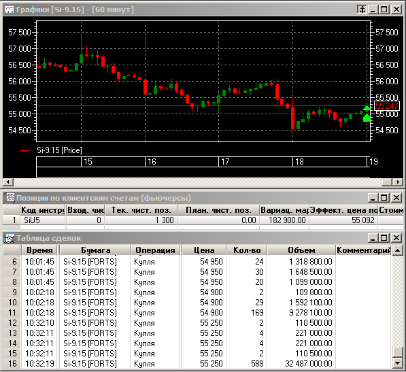Click the Кол-во column header
Screen dimensions: 406x372
point(247,250)
